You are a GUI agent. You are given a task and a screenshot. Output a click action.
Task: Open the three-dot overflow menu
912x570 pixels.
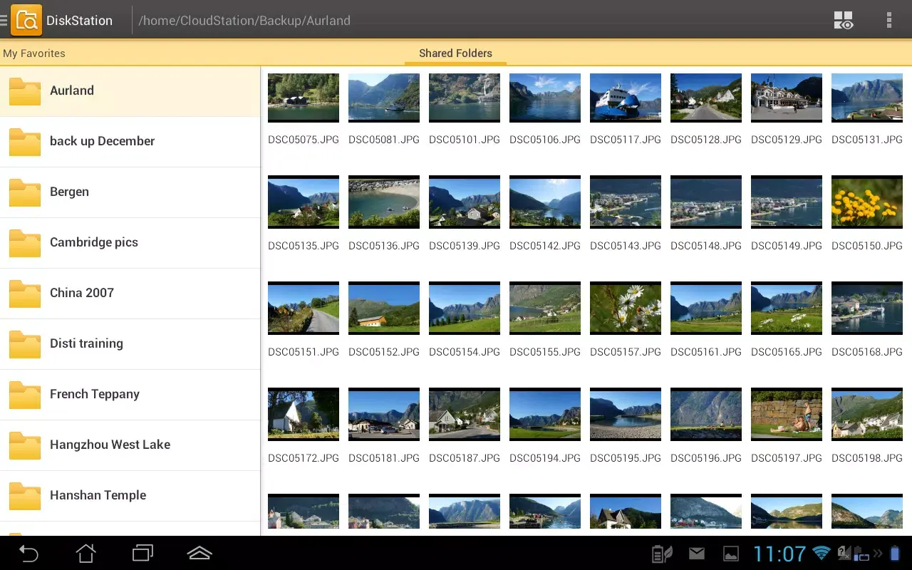click(889, 20)
